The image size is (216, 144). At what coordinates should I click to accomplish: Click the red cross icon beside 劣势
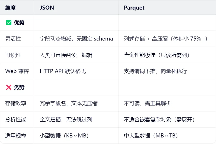(x=9, y=87)
